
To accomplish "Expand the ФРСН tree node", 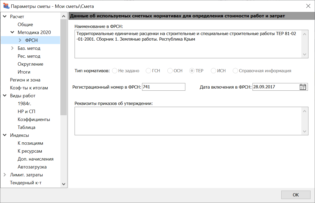I will [x=20, y=40].
